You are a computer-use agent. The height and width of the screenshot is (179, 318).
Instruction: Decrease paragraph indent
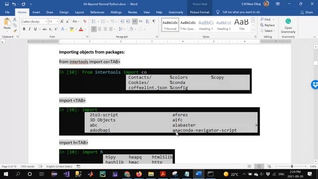tap(122, 21)
